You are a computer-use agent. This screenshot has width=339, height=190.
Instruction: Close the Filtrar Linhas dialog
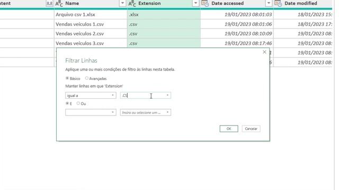[x=264, y=52]
